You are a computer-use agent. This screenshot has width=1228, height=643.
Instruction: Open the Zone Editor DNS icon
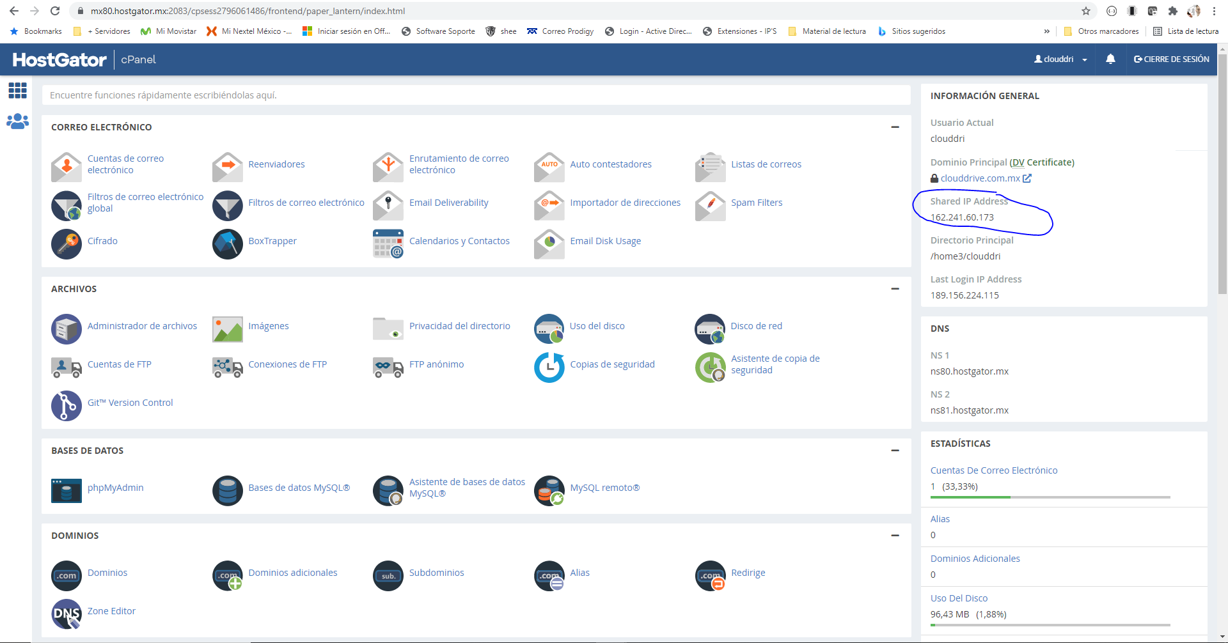(x=67, y=614)
